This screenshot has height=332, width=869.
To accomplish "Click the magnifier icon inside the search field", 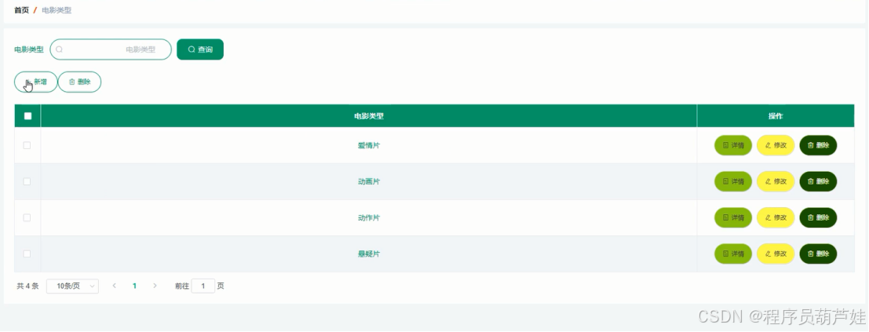I will 60,49.
